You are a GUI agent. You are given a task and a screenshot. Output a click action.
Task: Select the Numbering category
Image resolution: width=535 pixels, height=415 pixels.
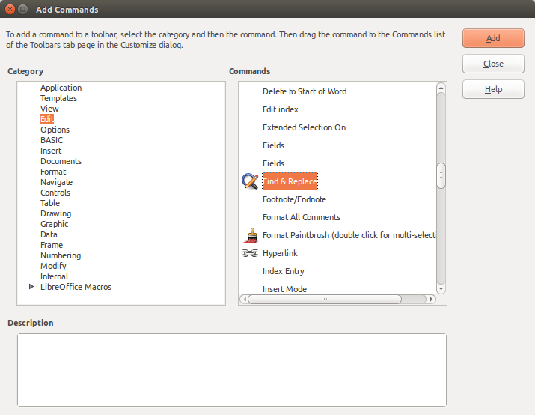point(61,255)
